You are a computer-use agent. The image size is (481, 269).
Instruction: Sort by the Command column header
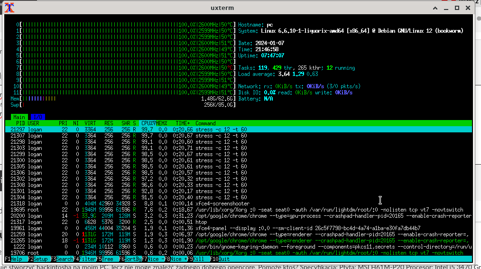(205, 123)
